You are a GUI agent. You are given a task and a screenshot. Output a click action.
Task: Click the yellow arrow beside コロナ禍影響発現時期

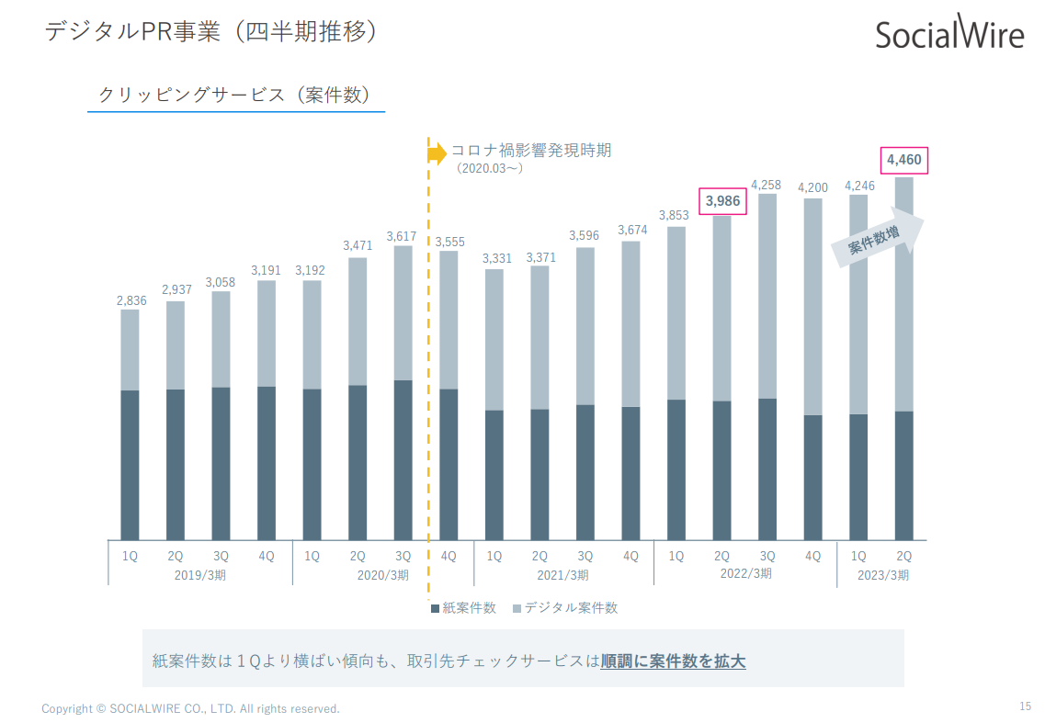coord(437,153)
